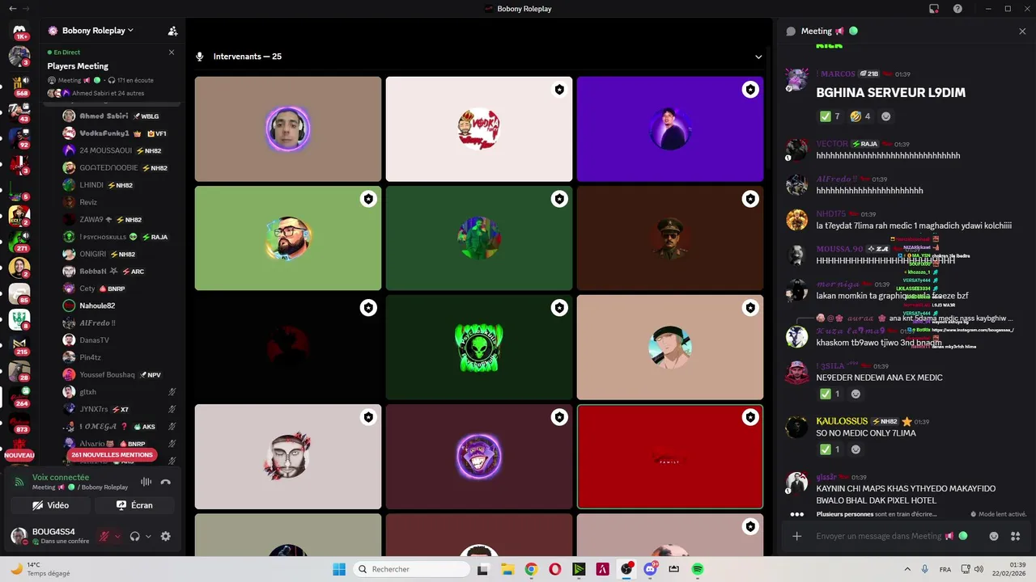Share screen with the Écran button

coord(134,505)
